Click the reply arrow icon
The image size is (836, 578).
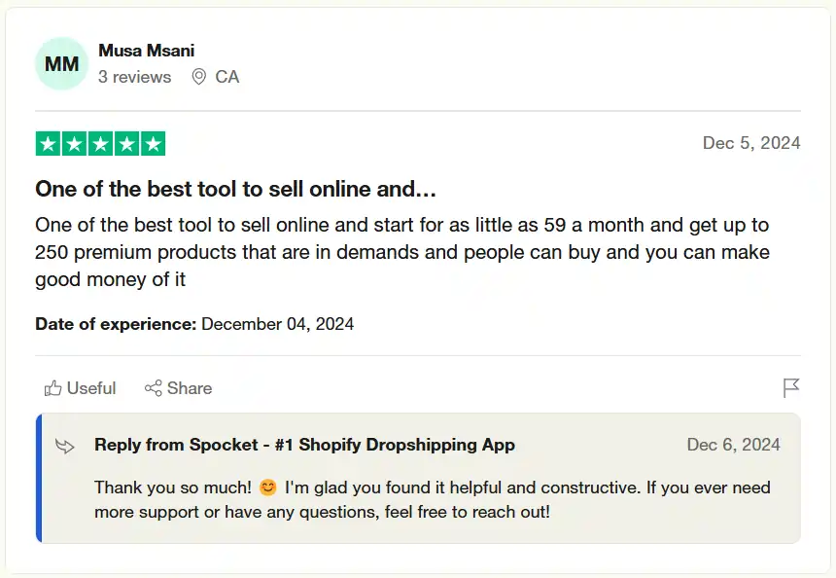[65, 446]
